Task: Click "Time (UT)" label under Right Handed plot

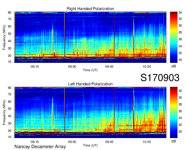Action: coord(90,70)
